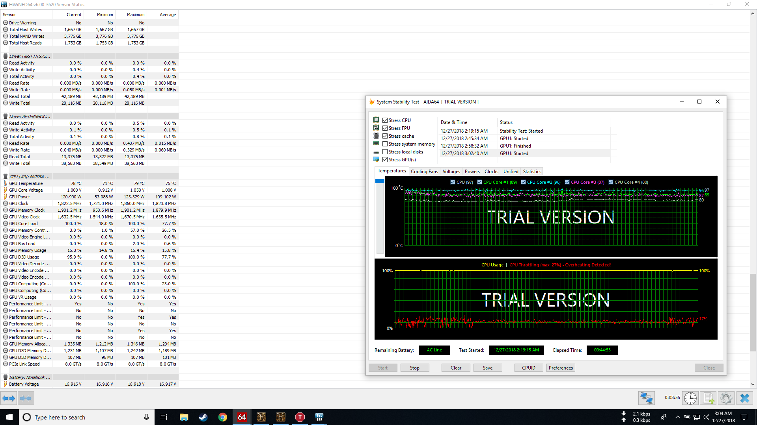Click the HWiNFO scrollbar down arrow
Screen dimensions: 757x425
[753, 384]
